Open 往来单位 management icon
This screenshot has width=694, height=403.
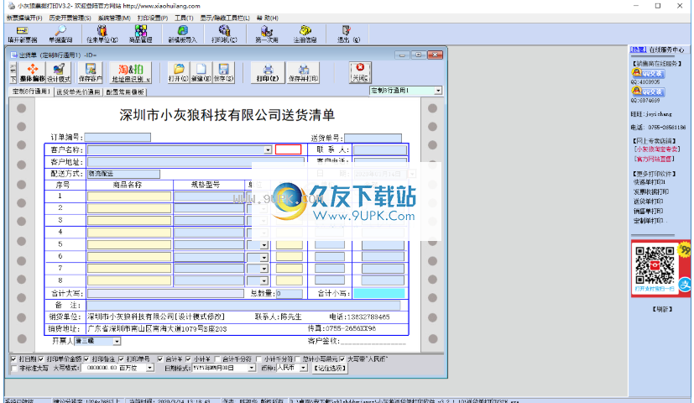[x=102, y=34]
